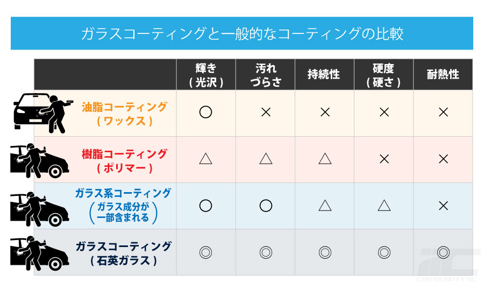Click the triangle in polymer 持続性 cell
This screenshot has height=296, width=484.
pos(325,159)
